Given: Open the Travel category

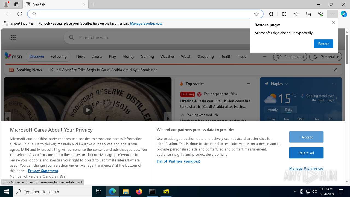Looking at the screenshot, I should (x=243, y=56).
